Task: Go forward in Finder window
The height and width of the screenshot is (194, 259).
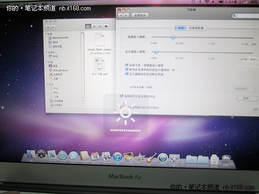Action: (x=53, y=27)
